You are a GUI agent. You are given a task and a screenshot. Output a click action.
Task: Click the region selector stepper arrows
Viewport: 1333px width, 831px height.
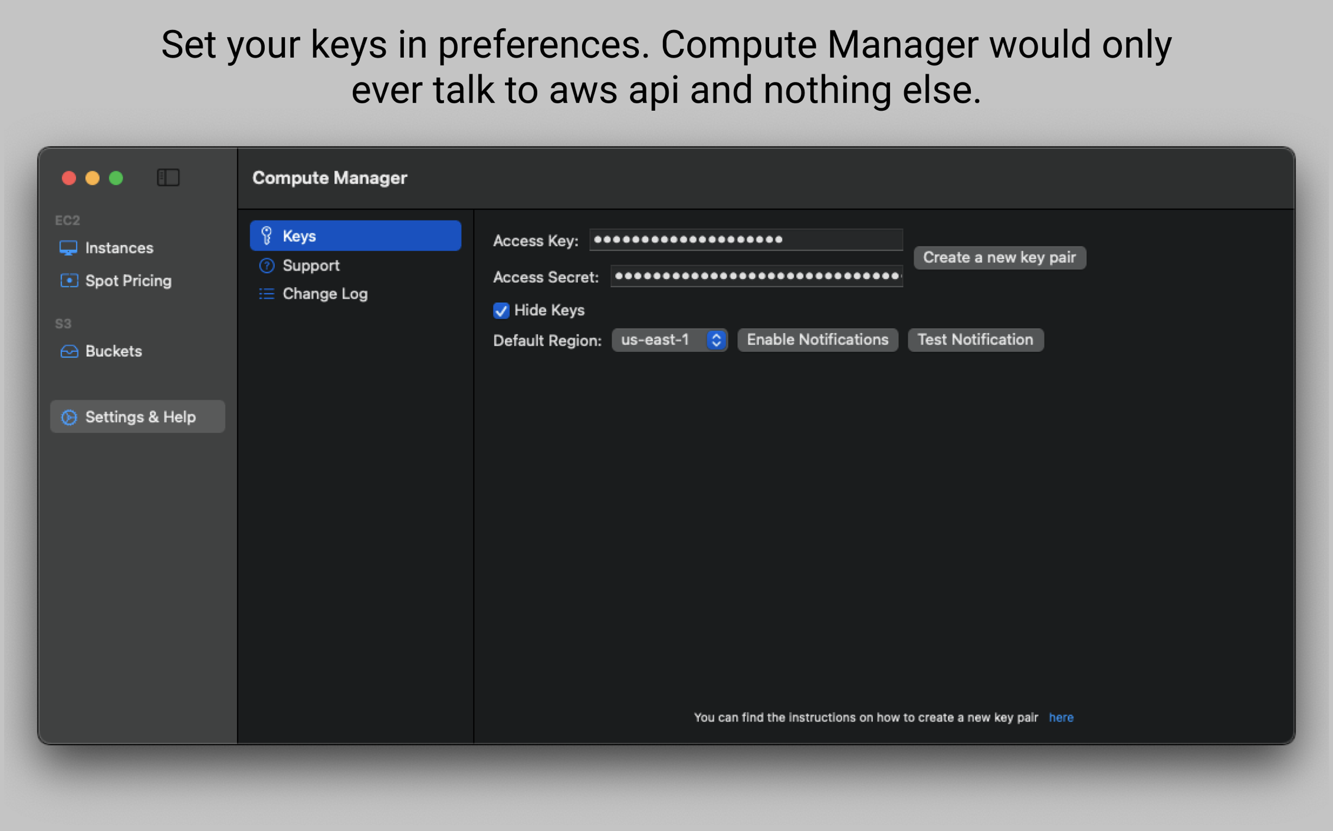pos(716,340)
